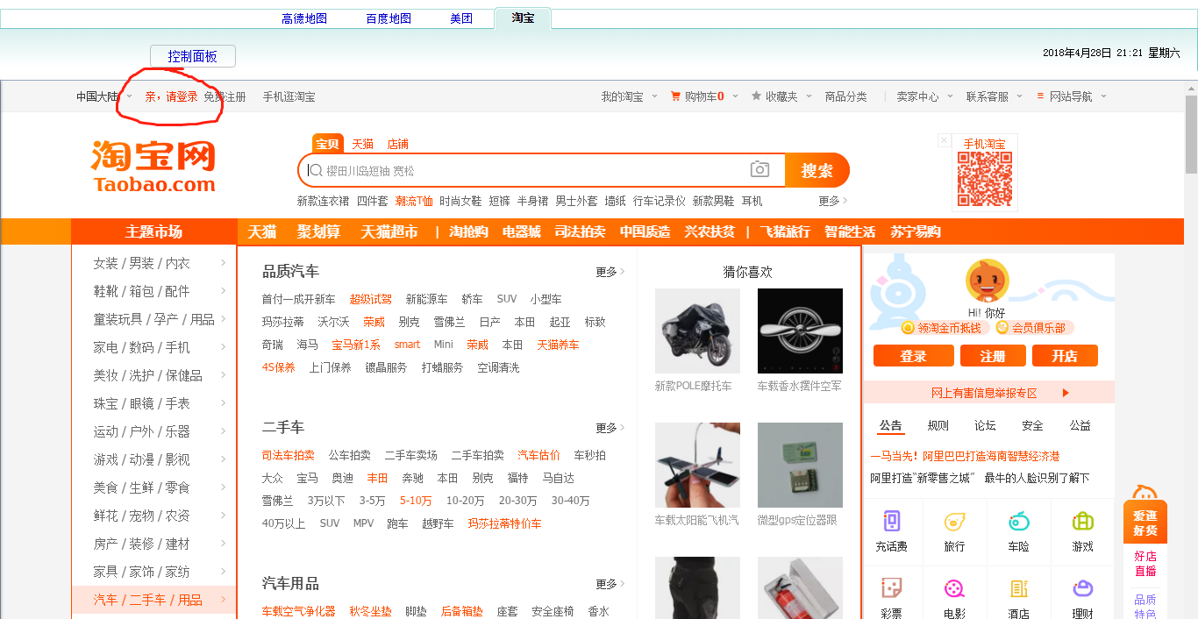The image size is (1198, 619).
Task: Select 汽车 / 二手车 / 用品 category
Action: point(154,600)
